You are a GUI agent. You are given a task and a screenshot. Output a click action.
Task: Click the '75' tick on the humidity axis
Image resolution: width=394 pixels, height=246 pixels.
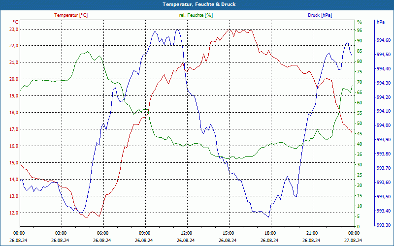point(360,72)
